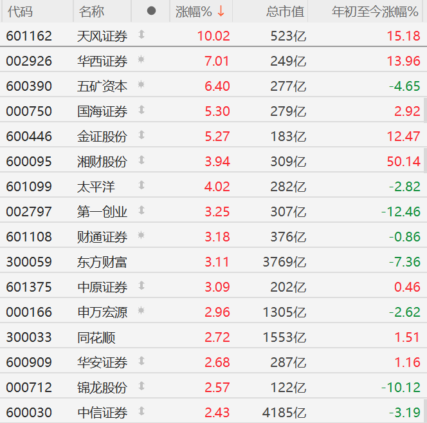Click stock code 600095

click(x=29, y=162)
